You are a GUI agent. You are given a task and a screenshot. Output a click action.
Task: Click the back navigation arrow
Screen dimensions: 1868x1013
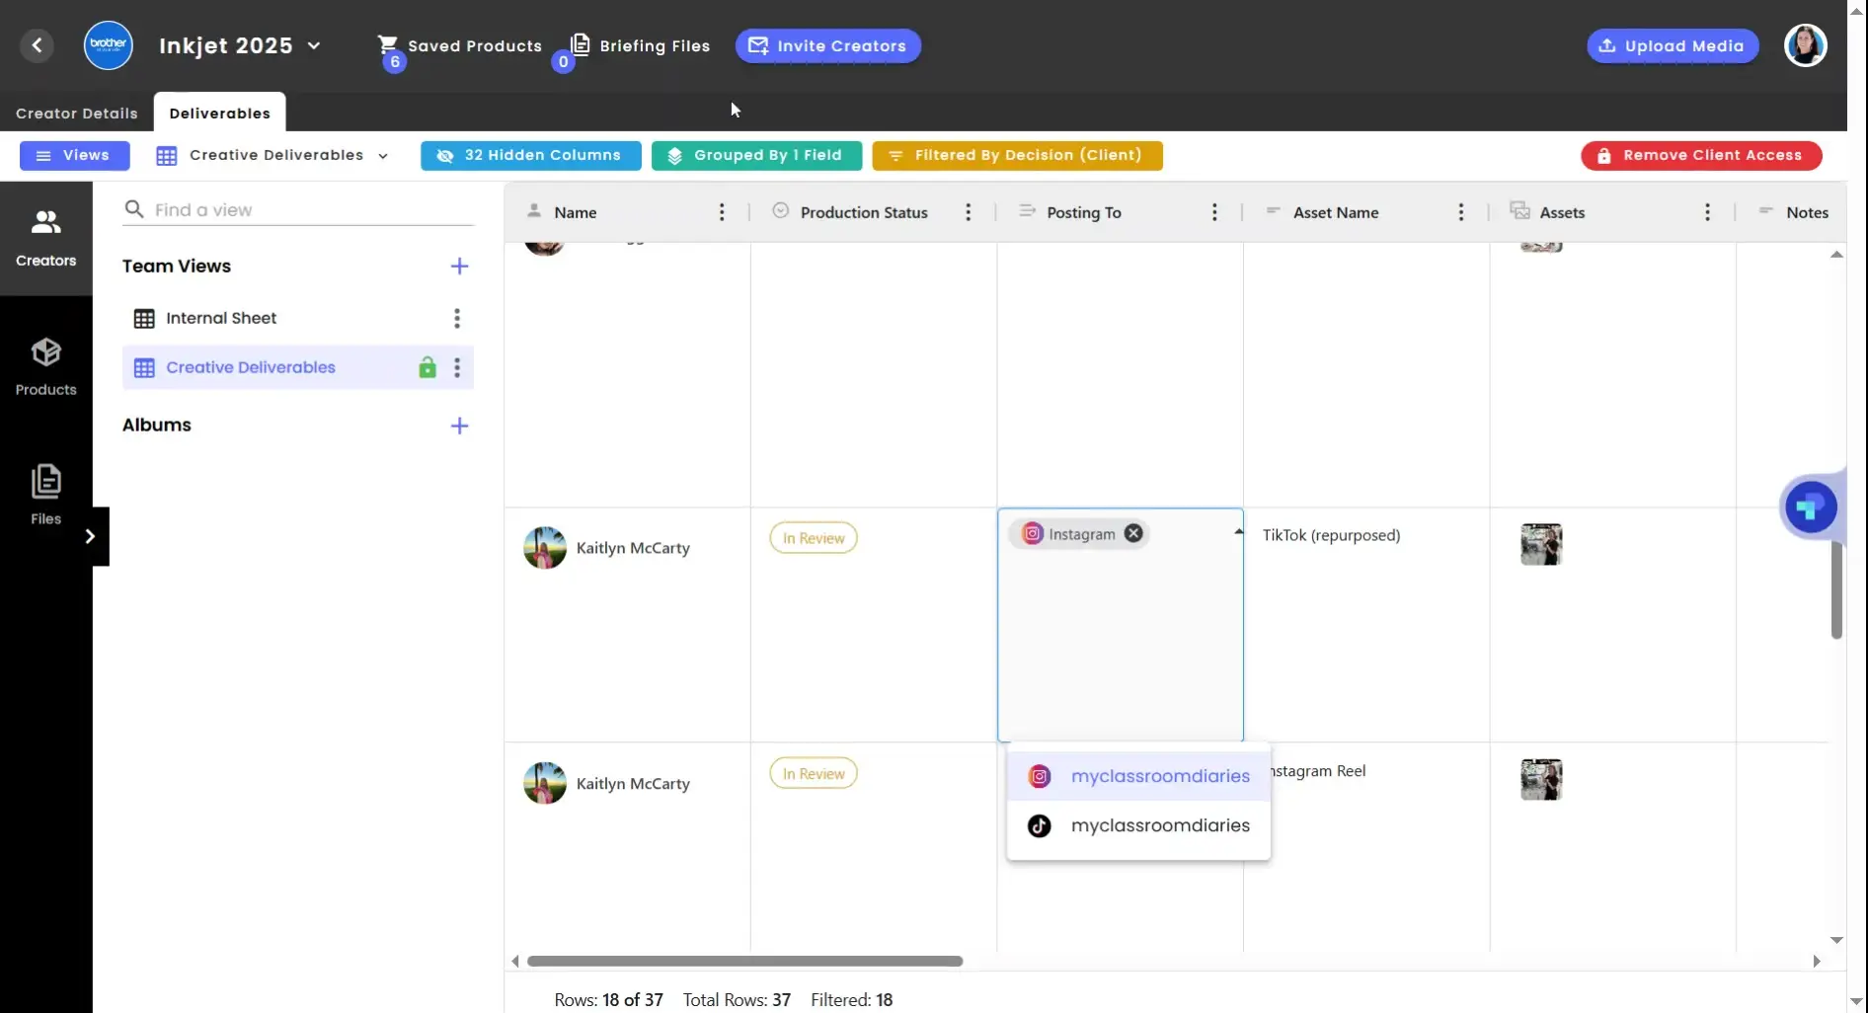tap(38, 45)
